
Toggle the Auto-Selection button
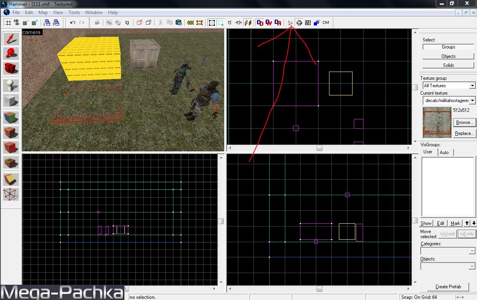click(x=221, y=23)
